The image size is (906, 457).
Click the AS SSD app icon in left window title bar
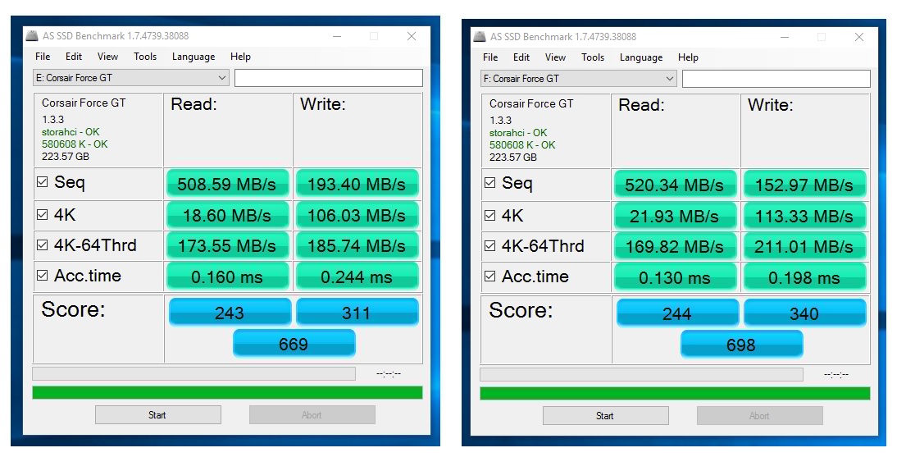(32, 36)
